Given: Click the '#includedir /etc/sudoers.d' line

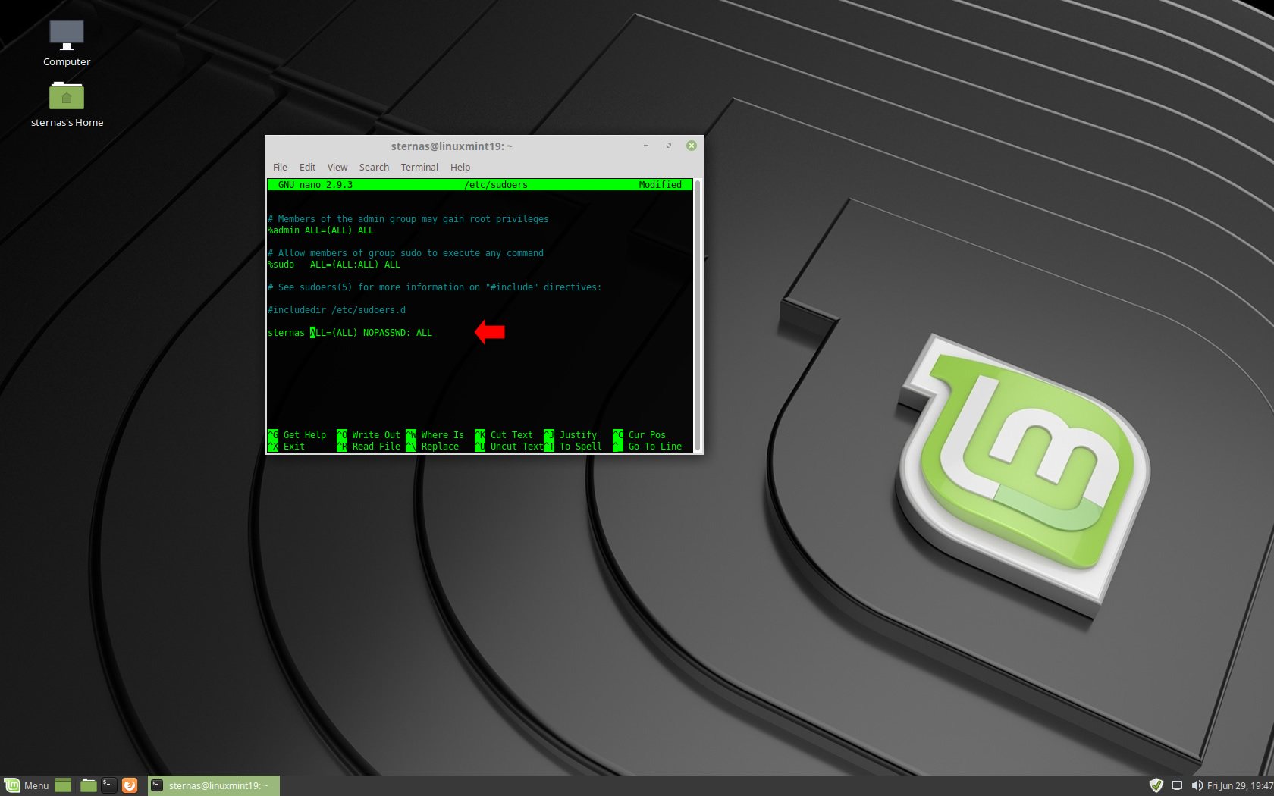Looking at the screenshot, I should coord(337,310).
